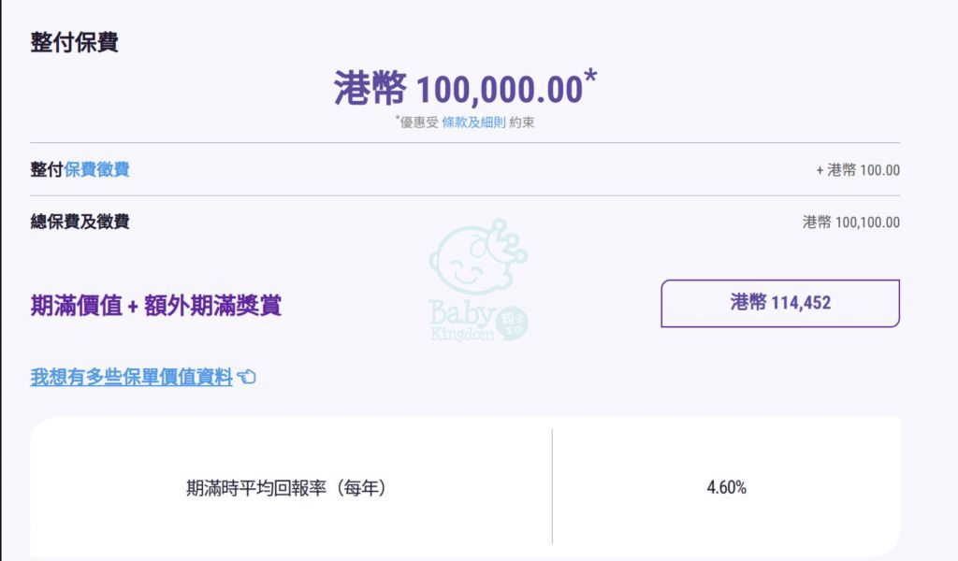
Task: Click the Baby Kingdom baby face watermark logo
Action: pos(478,256)
